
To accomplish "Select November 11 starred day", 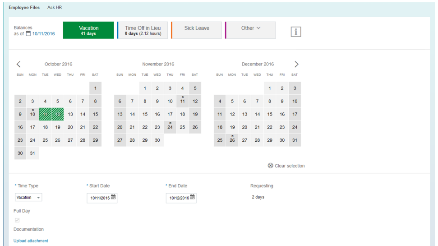I will (182, 101).
